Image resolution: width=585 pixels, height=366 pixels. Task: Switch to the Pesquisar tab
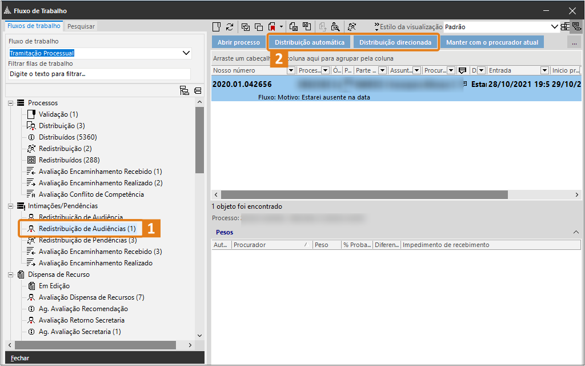coord(81,26)
